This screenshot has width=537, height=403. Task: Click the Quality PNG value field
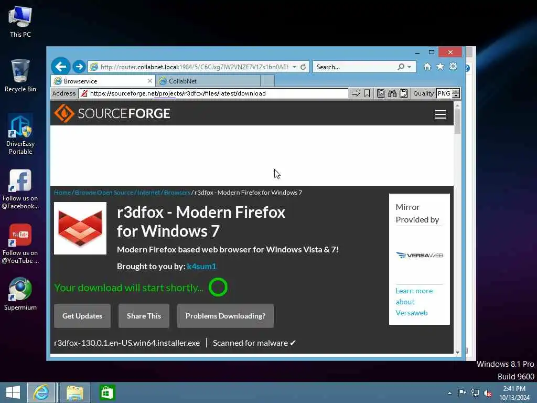[444, 93]
